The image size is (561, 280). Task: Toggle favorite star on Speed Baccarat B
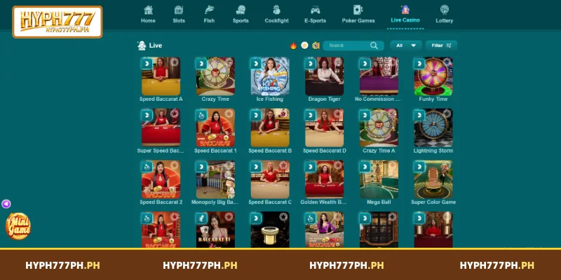tap(283, 113)
